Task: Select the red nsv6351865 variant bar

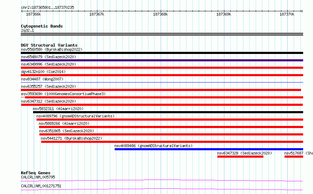Action: [171, 134]
